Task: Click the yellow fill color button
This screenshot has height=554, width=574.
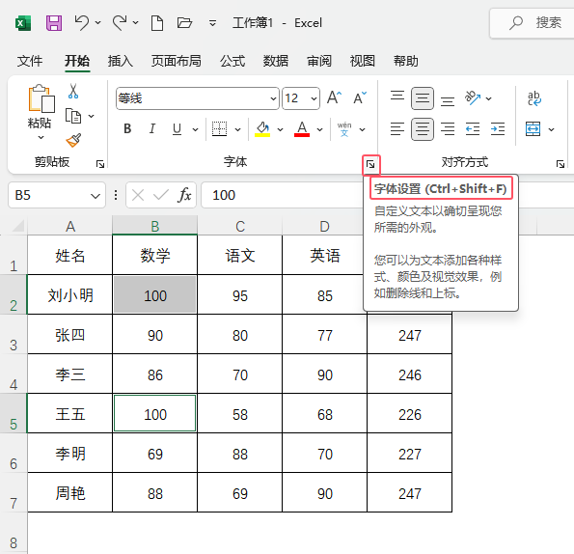Action: click(x=262, y=129)
